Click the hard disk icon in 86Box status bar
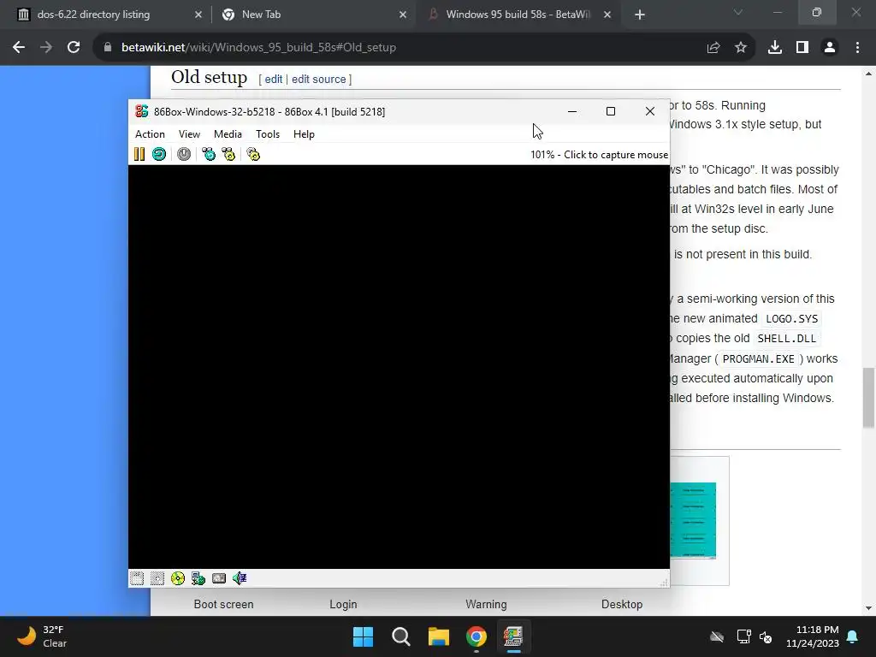This screenshot has width=876, height=657. (219, 578)
